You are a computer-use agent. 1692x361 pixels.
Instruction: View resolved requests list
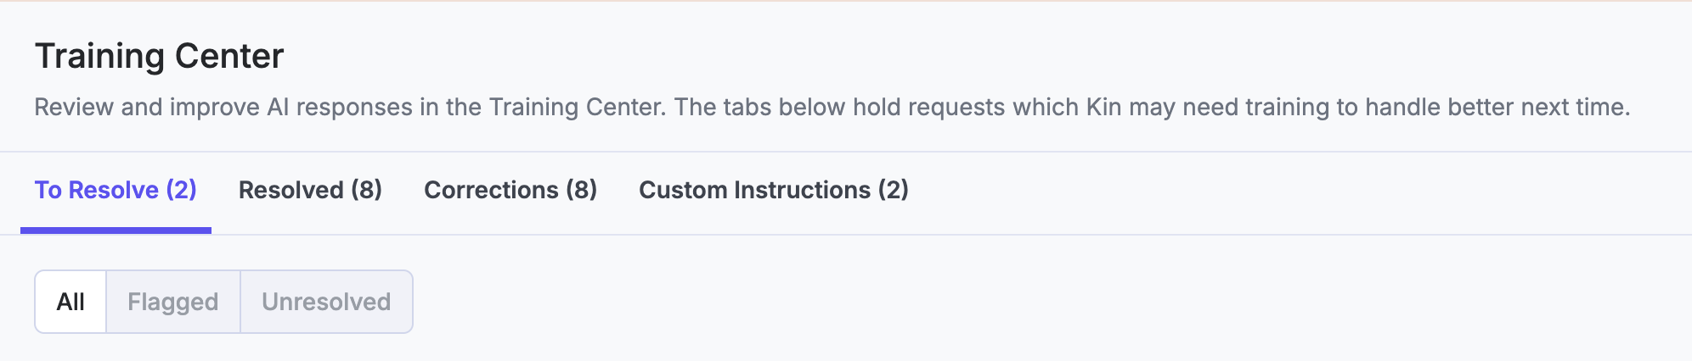point(310,190)
